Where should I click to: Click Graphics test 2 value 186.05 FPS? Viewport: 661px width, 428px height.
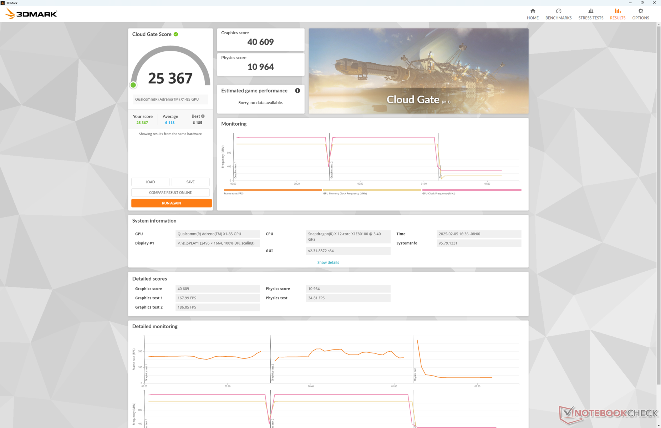click(x=218, y=307)
